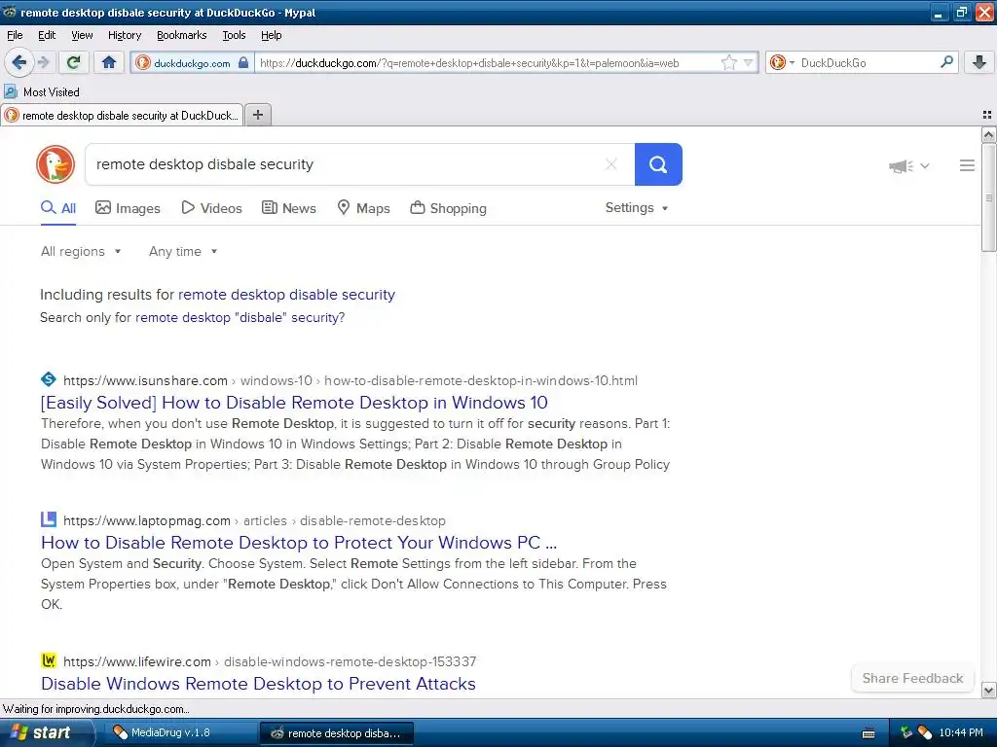Image resolution: width=997 pixels, height=747 pixels.
Task: Reload the page with the refresh icon
Action: pyautogui.click(x=73, y=62)
